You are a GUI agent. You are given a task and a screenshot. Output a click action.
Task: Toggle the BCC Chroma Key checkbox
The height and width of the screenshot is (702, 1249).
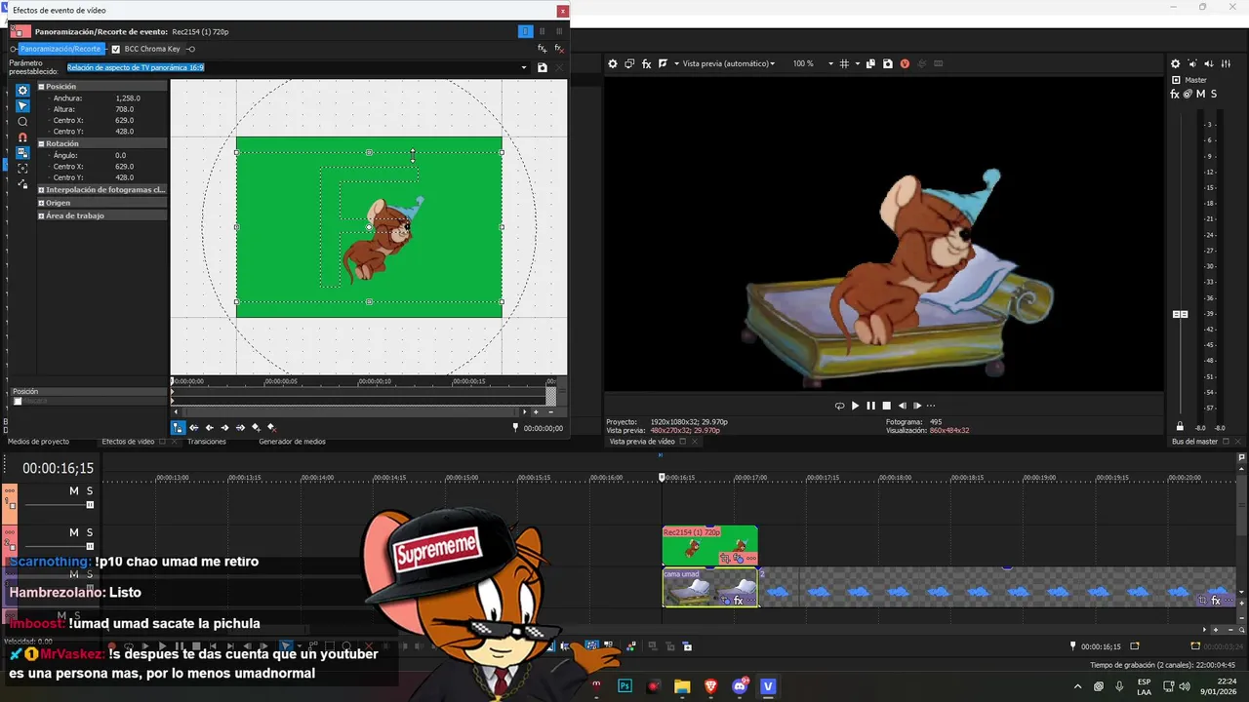pyautogui.click(x=116, y=49)
